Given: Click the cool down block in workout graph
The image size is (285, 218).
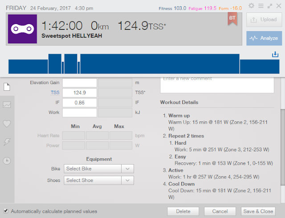Looking at the screenshot, I should coord(260,66).
